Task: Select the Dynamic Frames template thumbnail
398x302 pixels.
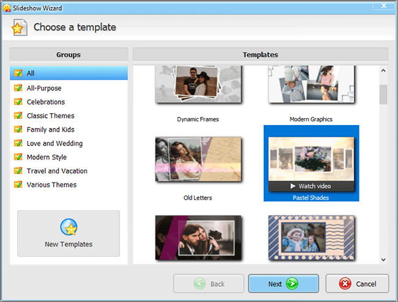Action: 198,84
